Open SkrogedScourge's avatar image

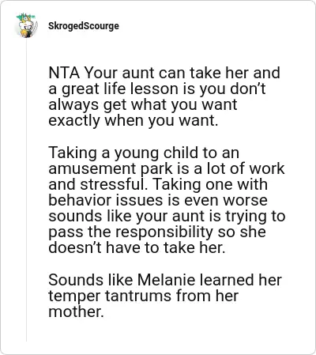tap(26, 25)
